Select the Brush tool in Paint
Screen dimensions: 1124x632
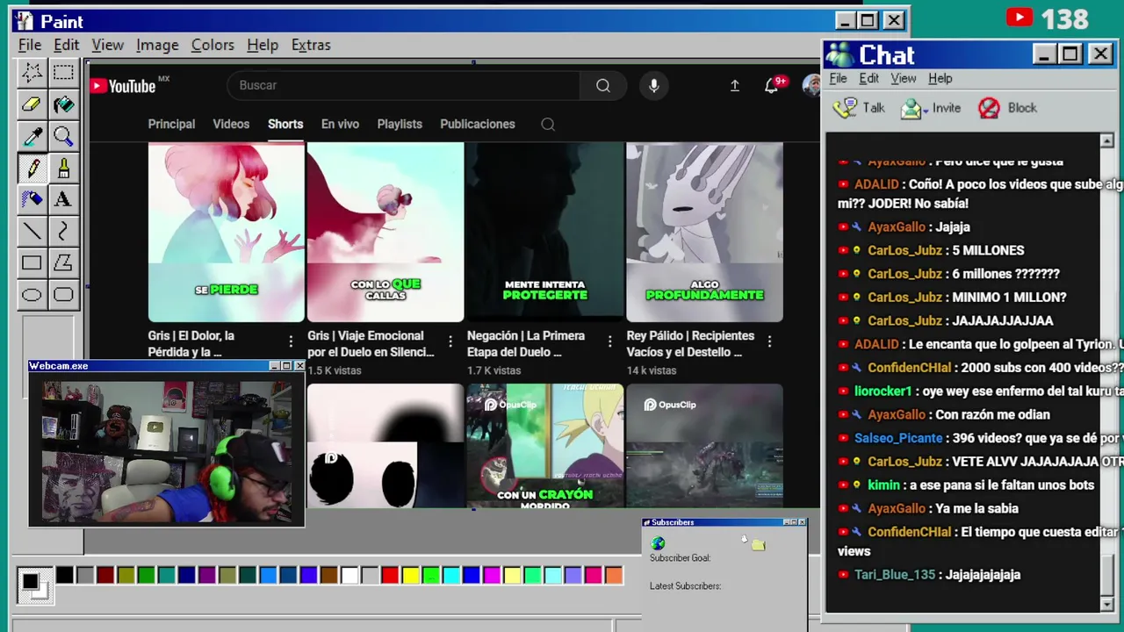point(63,167)
